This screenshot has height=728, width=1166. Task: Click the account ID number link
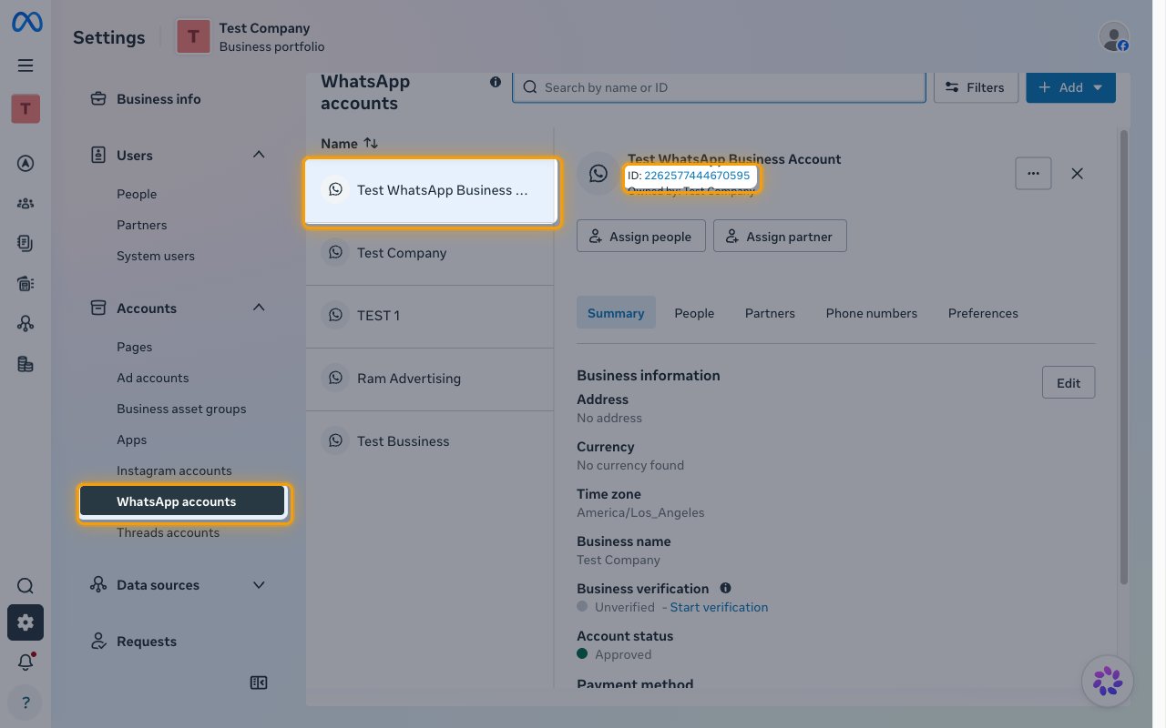click(697, 176)
